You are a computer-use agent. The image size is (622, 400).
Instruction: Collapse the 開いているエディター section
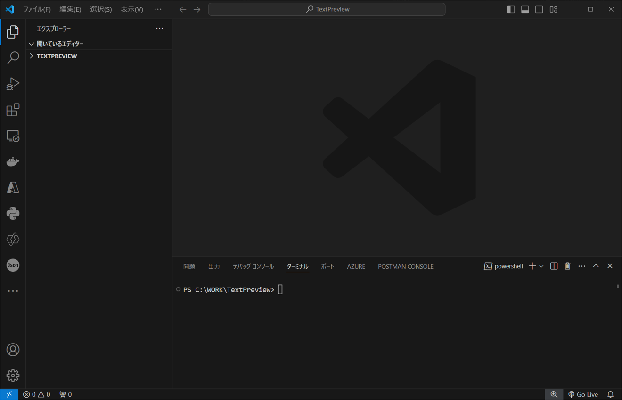pos(99,44)
